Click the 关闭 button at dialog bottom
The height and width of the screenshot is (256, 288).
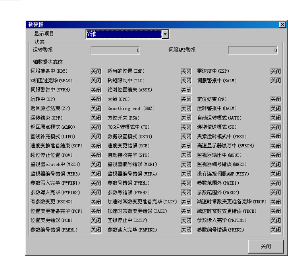[266, 246]
